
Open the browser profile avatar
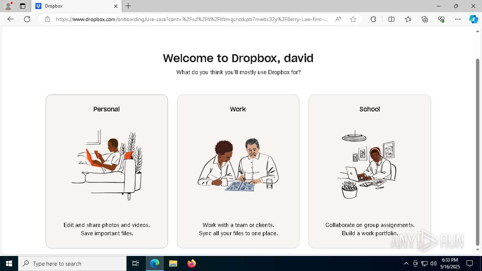click(8, 6)
